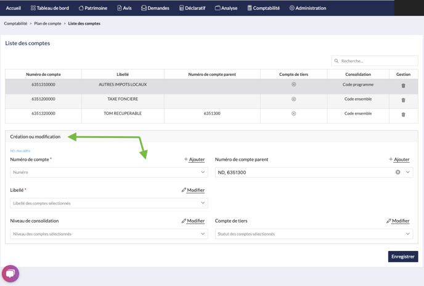Expand the Numéro de compte dropdown
Viewport: 424px width, 286px height.
pos(202,173)
